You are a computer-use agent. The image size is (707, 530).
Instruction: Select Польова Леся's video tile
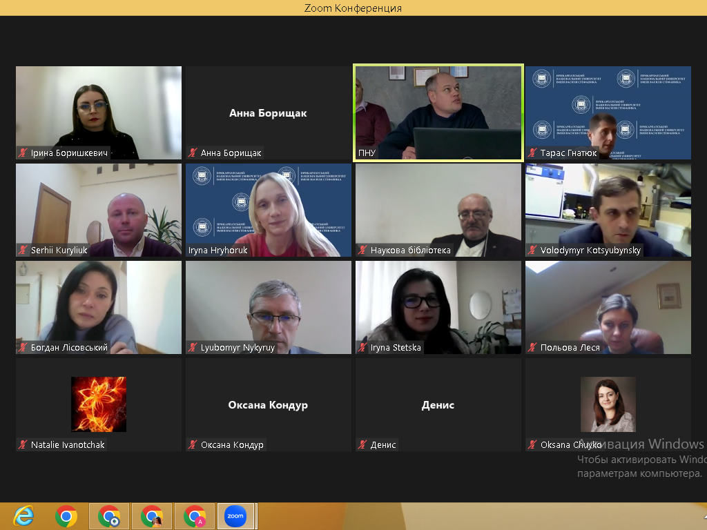[x=608, y=307]
